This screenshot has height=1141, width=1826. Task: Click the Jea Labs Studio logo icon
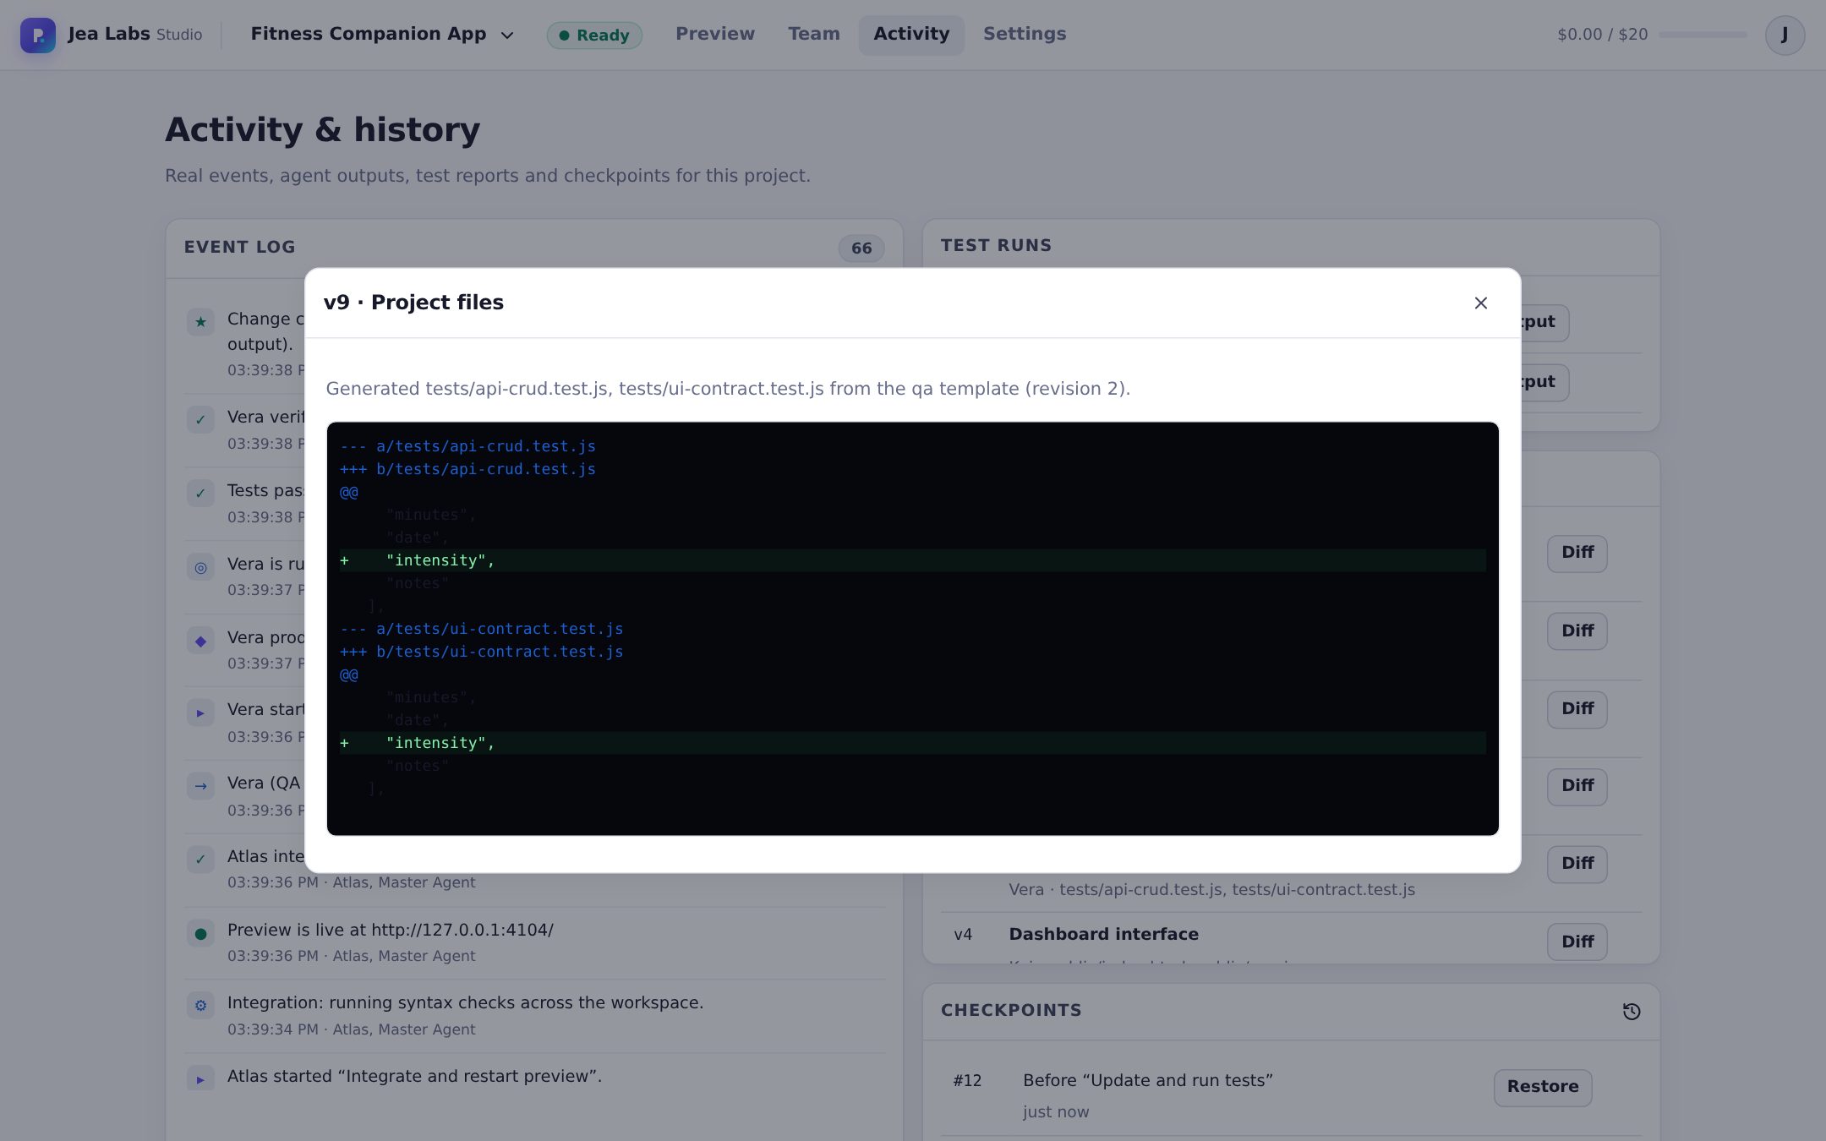coord(38,35)
